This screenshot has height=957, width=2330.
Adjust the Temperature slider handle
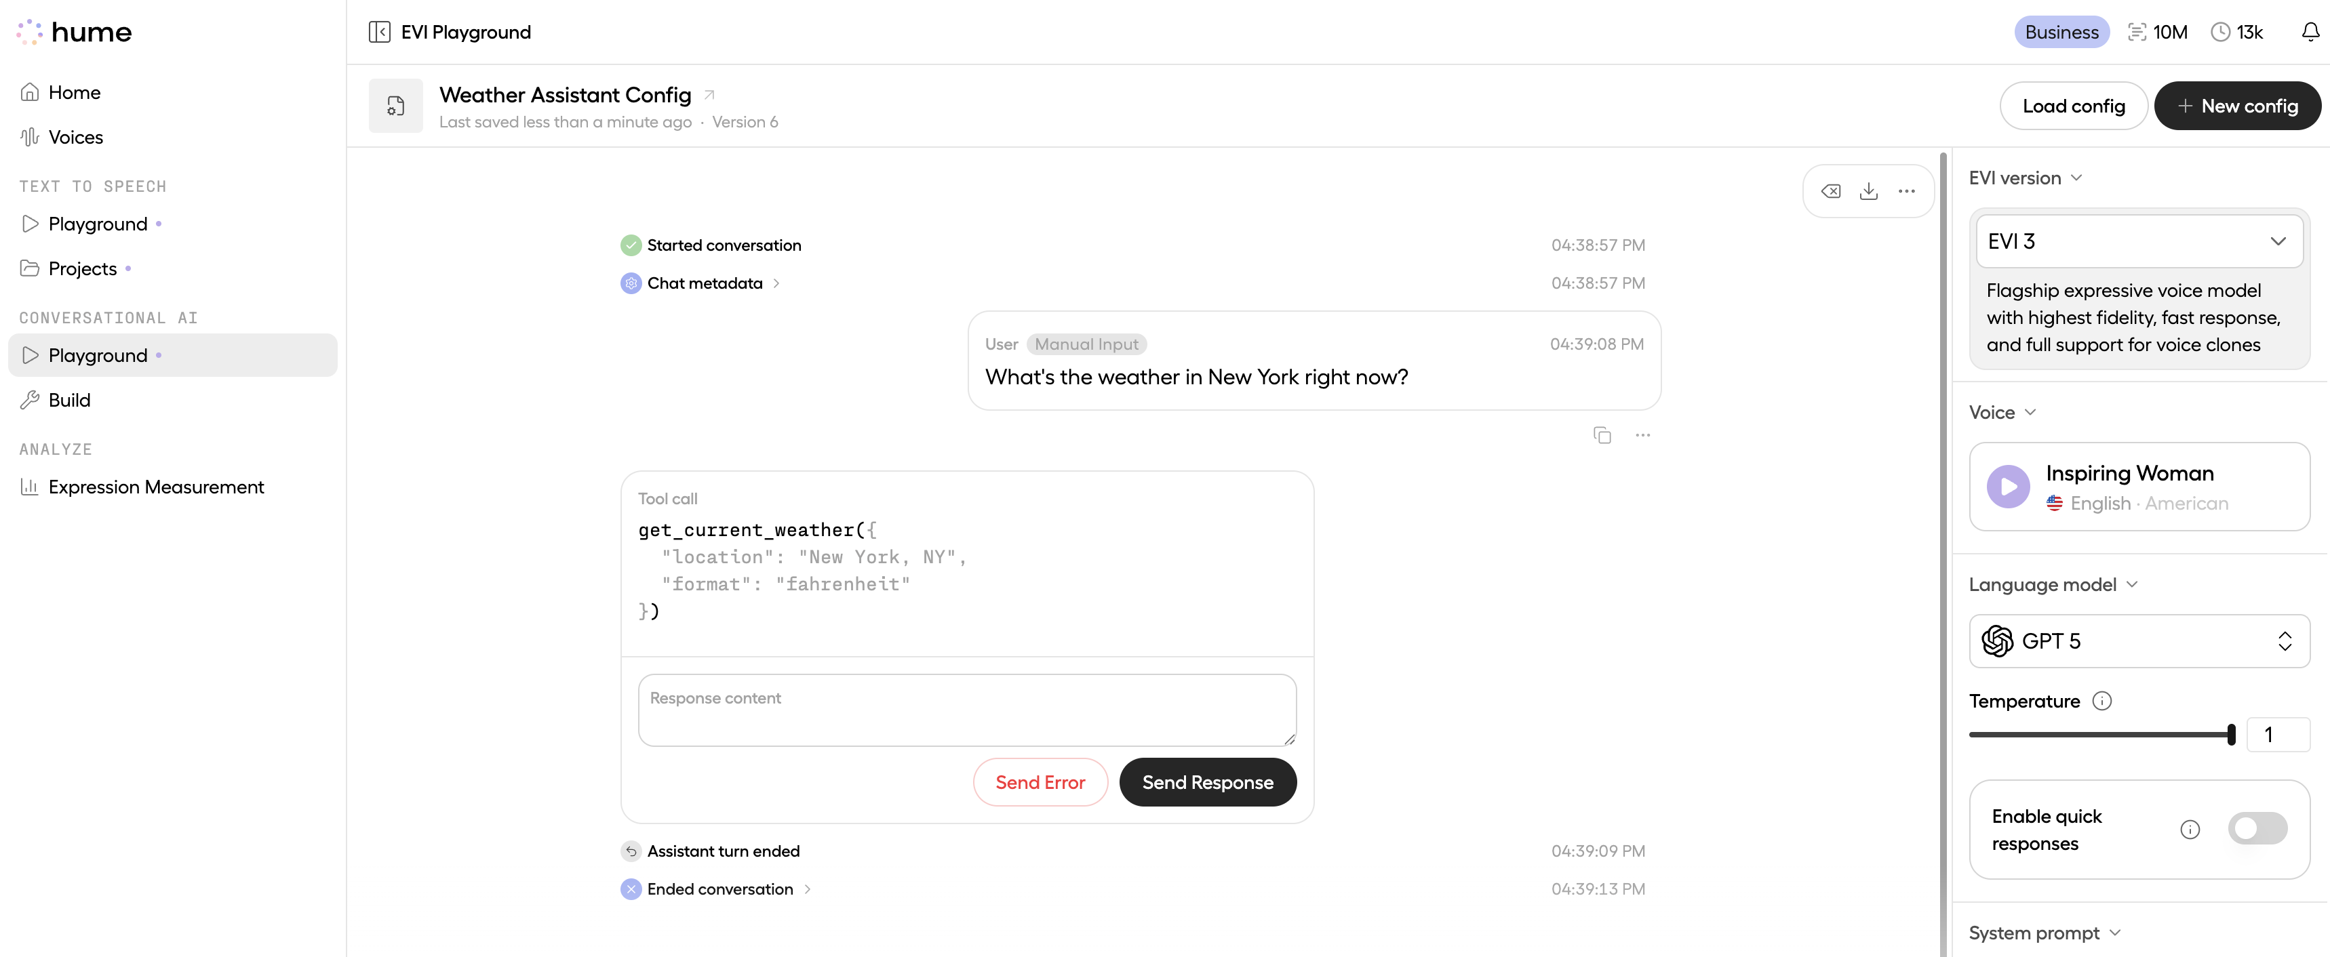[x=2232, y=735]
